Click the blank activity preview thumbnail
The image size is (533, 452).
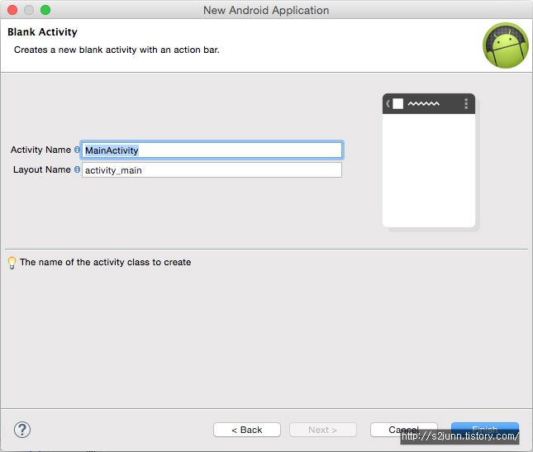[x=429, y=160]
